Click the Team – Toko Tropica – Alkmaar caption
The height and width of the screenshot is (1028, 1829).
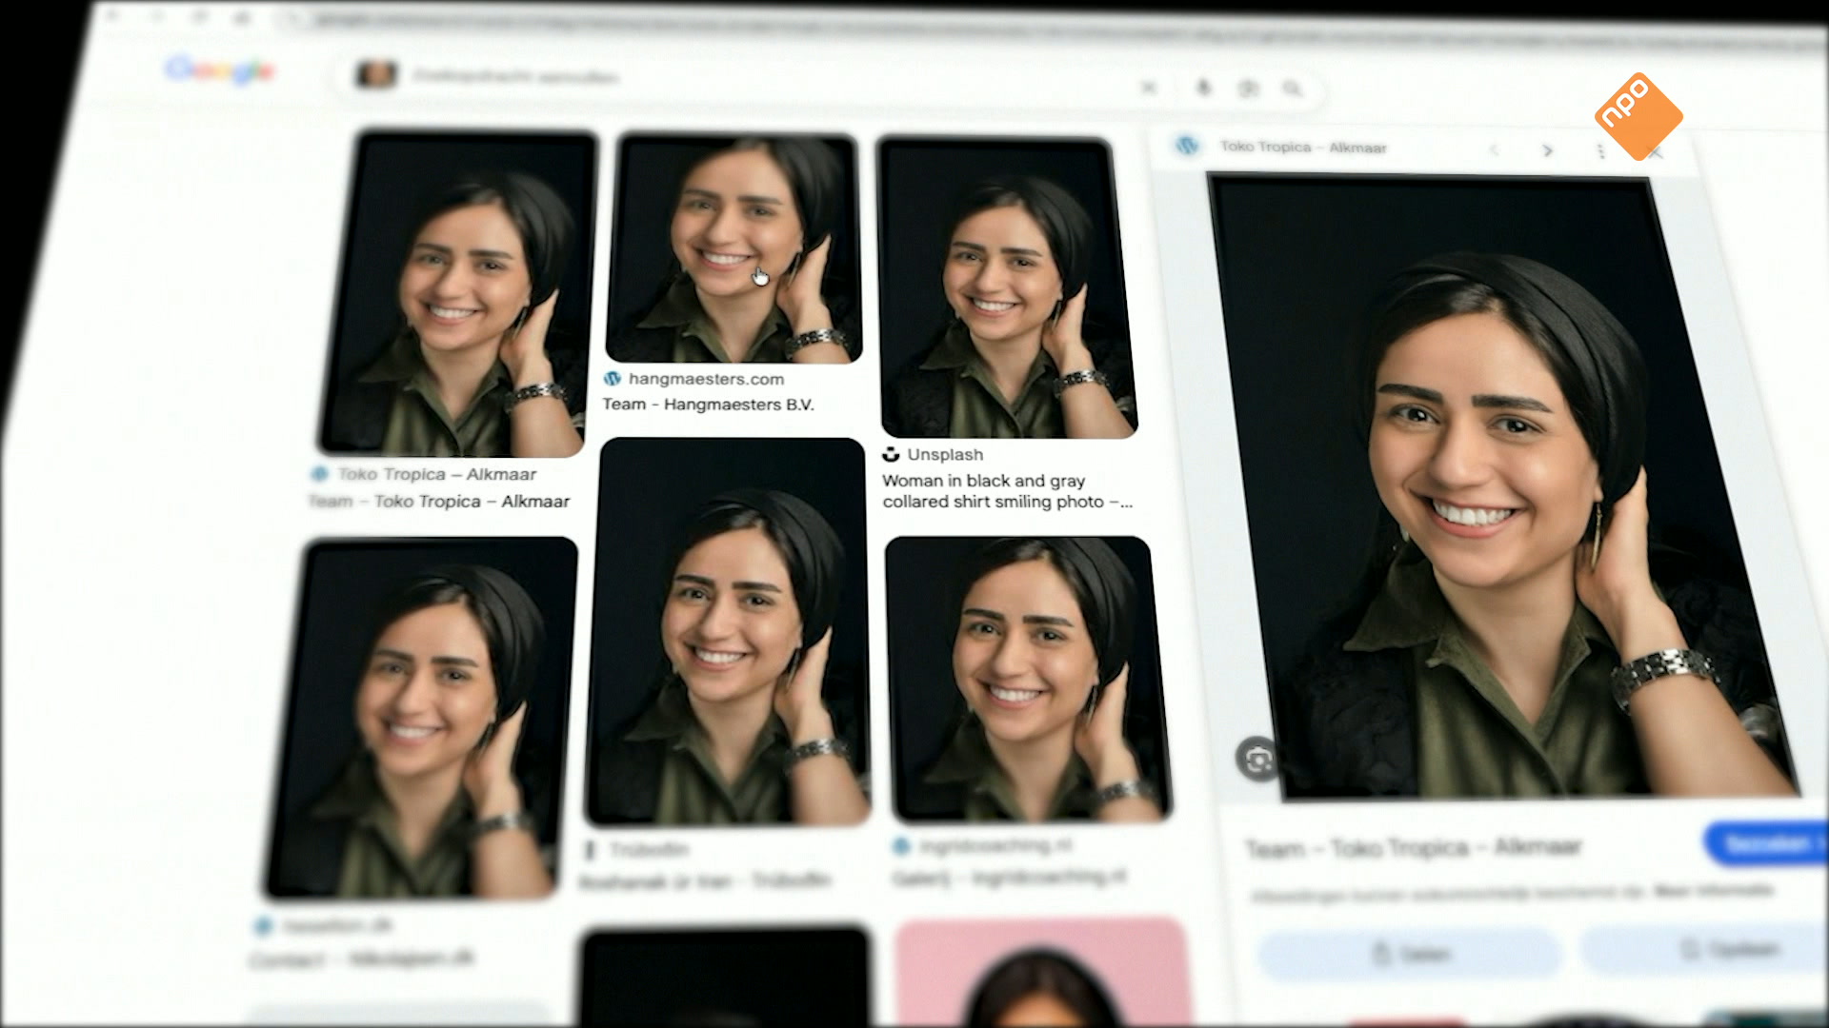tap(439, 502)
